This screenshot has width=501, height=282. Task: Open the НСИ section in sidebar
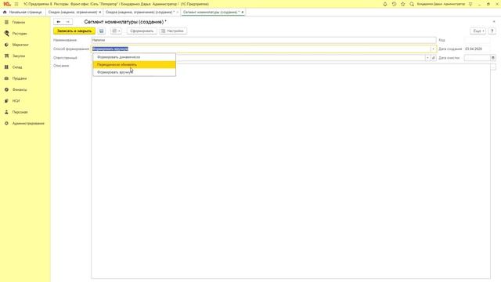[16, 101]
